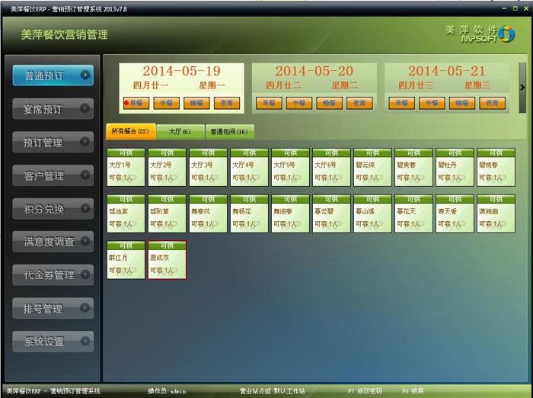Select table card 大厅1号
The width and height of the screenshot is (533, 398).
click(x=126, y=168)
